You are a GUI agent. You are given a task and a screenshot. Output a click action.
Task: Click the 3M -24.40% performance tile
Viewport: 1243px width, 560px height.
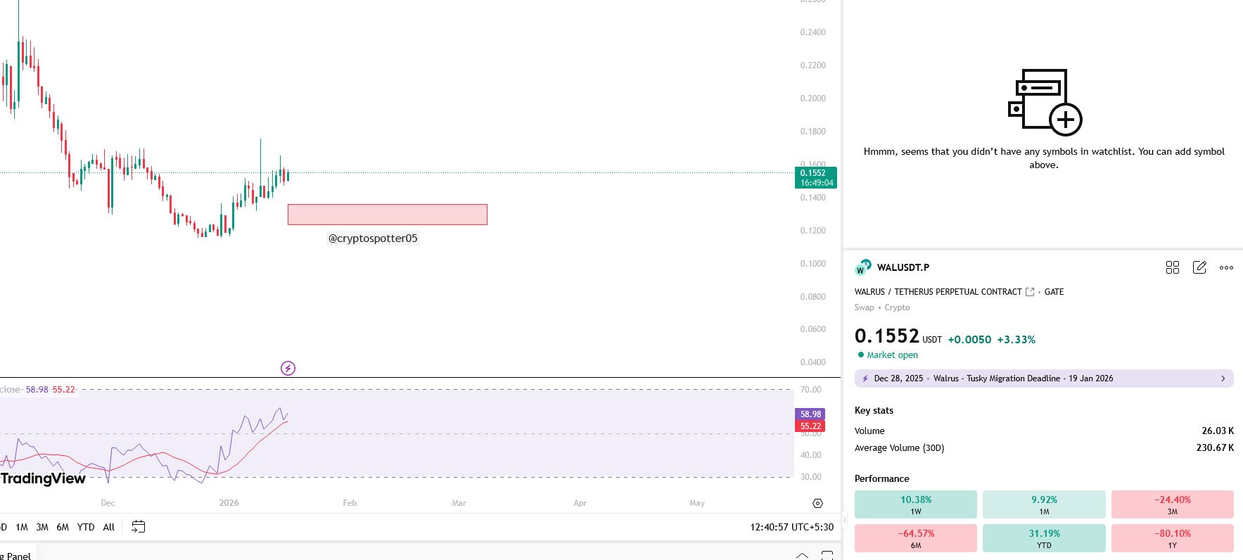click(x=1173, y=504)
